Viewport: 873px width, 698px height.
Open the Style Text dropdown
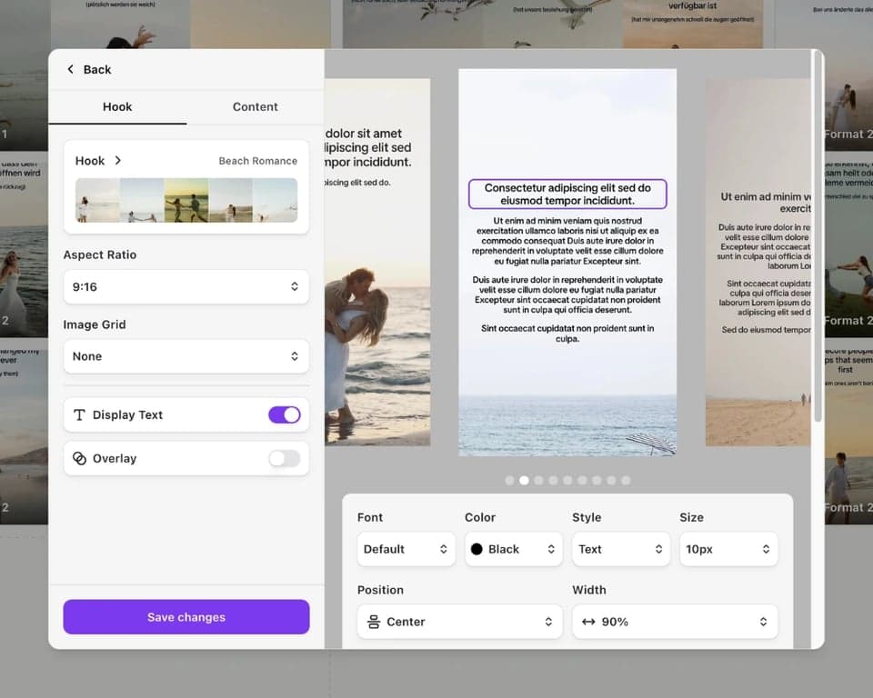click(621, 549)
